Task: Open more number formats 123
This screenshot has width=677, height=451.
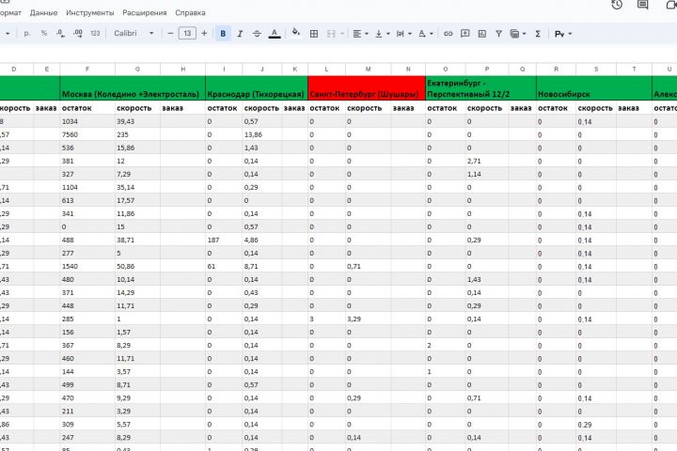Action: (95, 33)
